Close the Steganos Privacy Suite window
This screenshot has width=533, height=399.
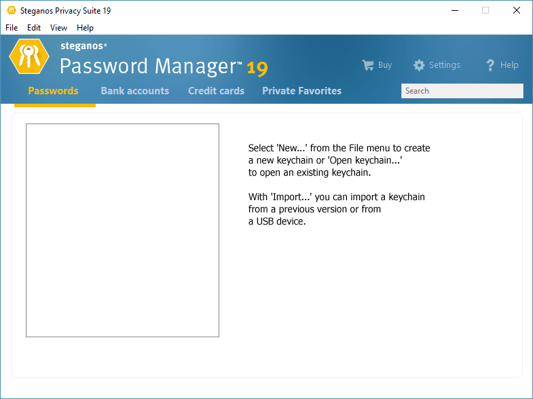pyautogui.click(x=517, y=11)
